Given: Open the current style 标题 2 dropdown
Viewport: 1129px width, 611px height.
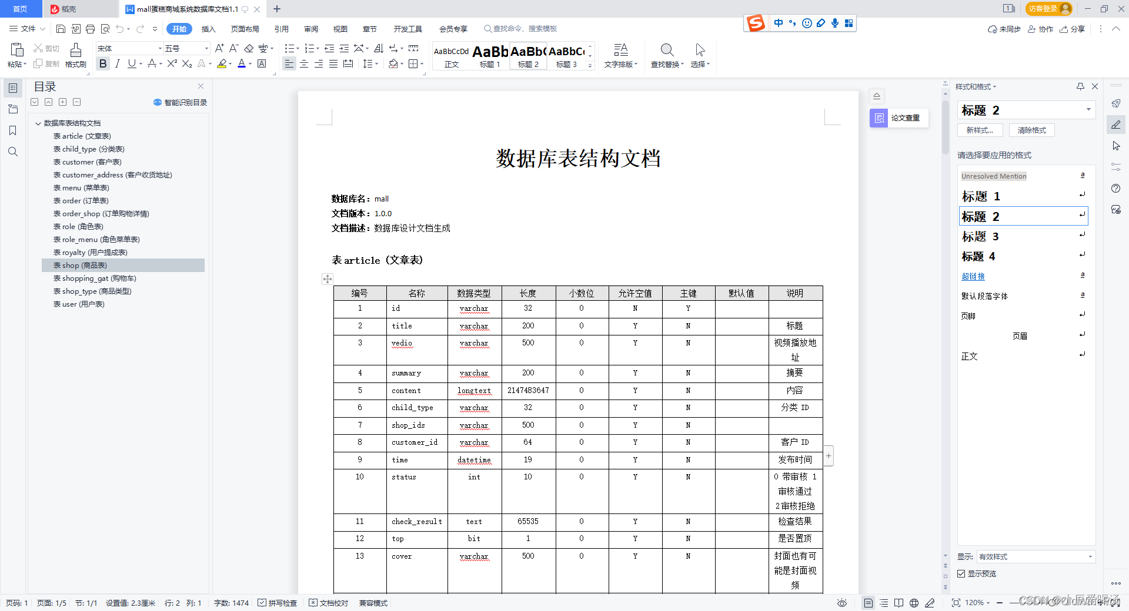Looking at the screenshot, I should 1088,109.
